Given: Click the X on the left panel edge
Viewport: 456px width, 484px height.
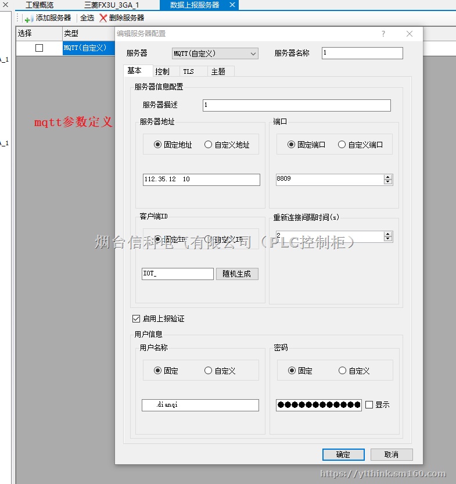Looking at the screenshot, I should click(x=6, y=5).
